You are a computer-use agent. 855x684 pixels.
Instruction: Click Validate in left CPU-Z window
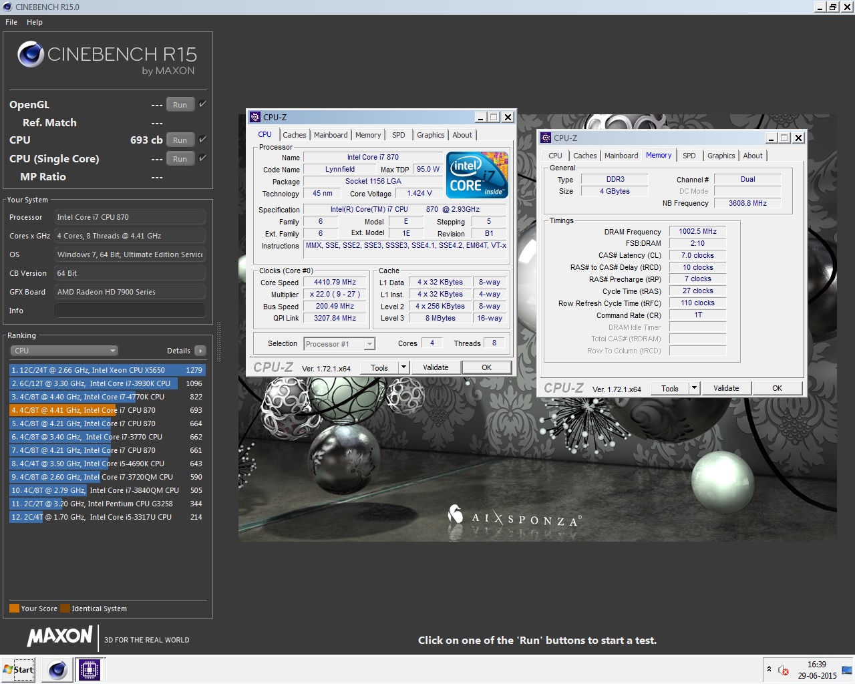tap(436, 367)
